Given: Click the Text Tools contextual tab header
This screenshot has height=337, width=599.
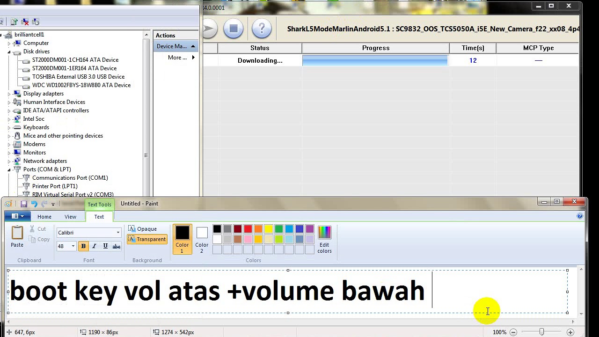Looking at the screenshot, I should tap(99, 205).
